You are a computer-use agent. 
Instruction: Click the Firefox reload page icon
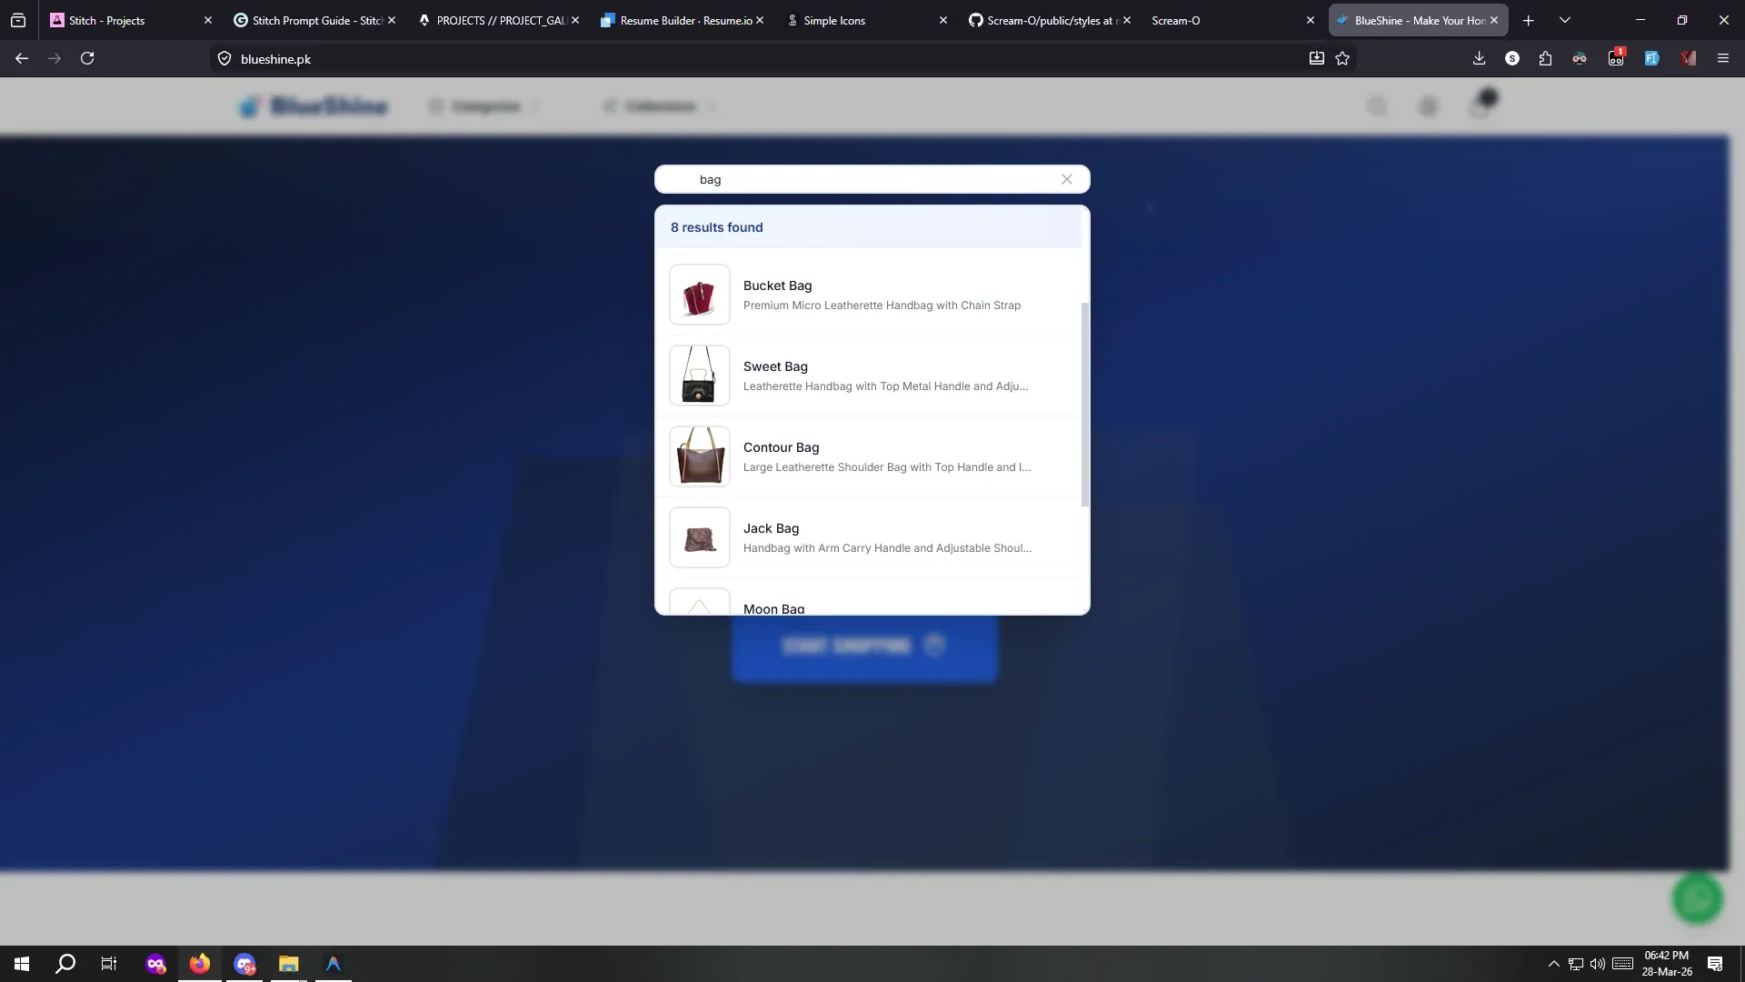coord(87,58)
